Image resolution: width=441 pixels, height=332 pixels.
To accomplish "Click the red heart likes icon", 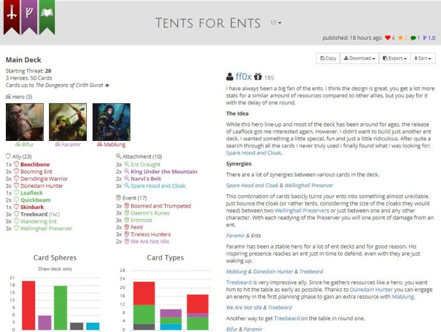I will (388, 38).
